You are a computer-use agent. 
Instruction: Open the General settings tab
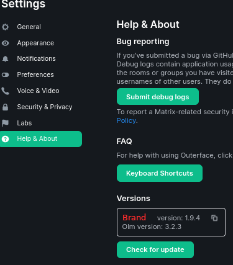click(x=41, y=27)
